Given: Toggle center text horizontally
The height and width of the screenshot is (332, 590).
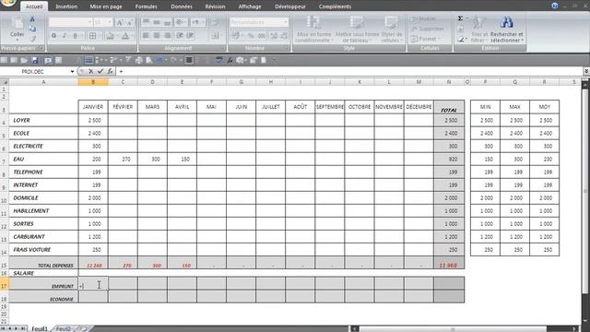Looking at the screenshot, I should coord(157,36).
